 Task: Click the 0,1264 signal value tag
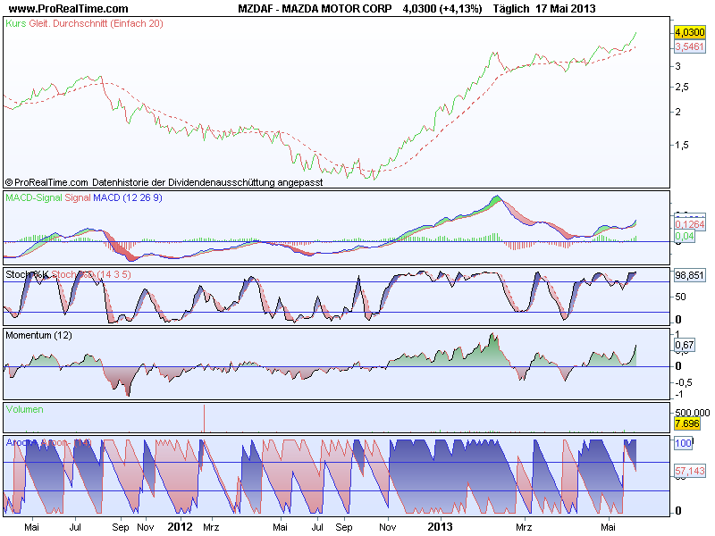pos(689,224)
